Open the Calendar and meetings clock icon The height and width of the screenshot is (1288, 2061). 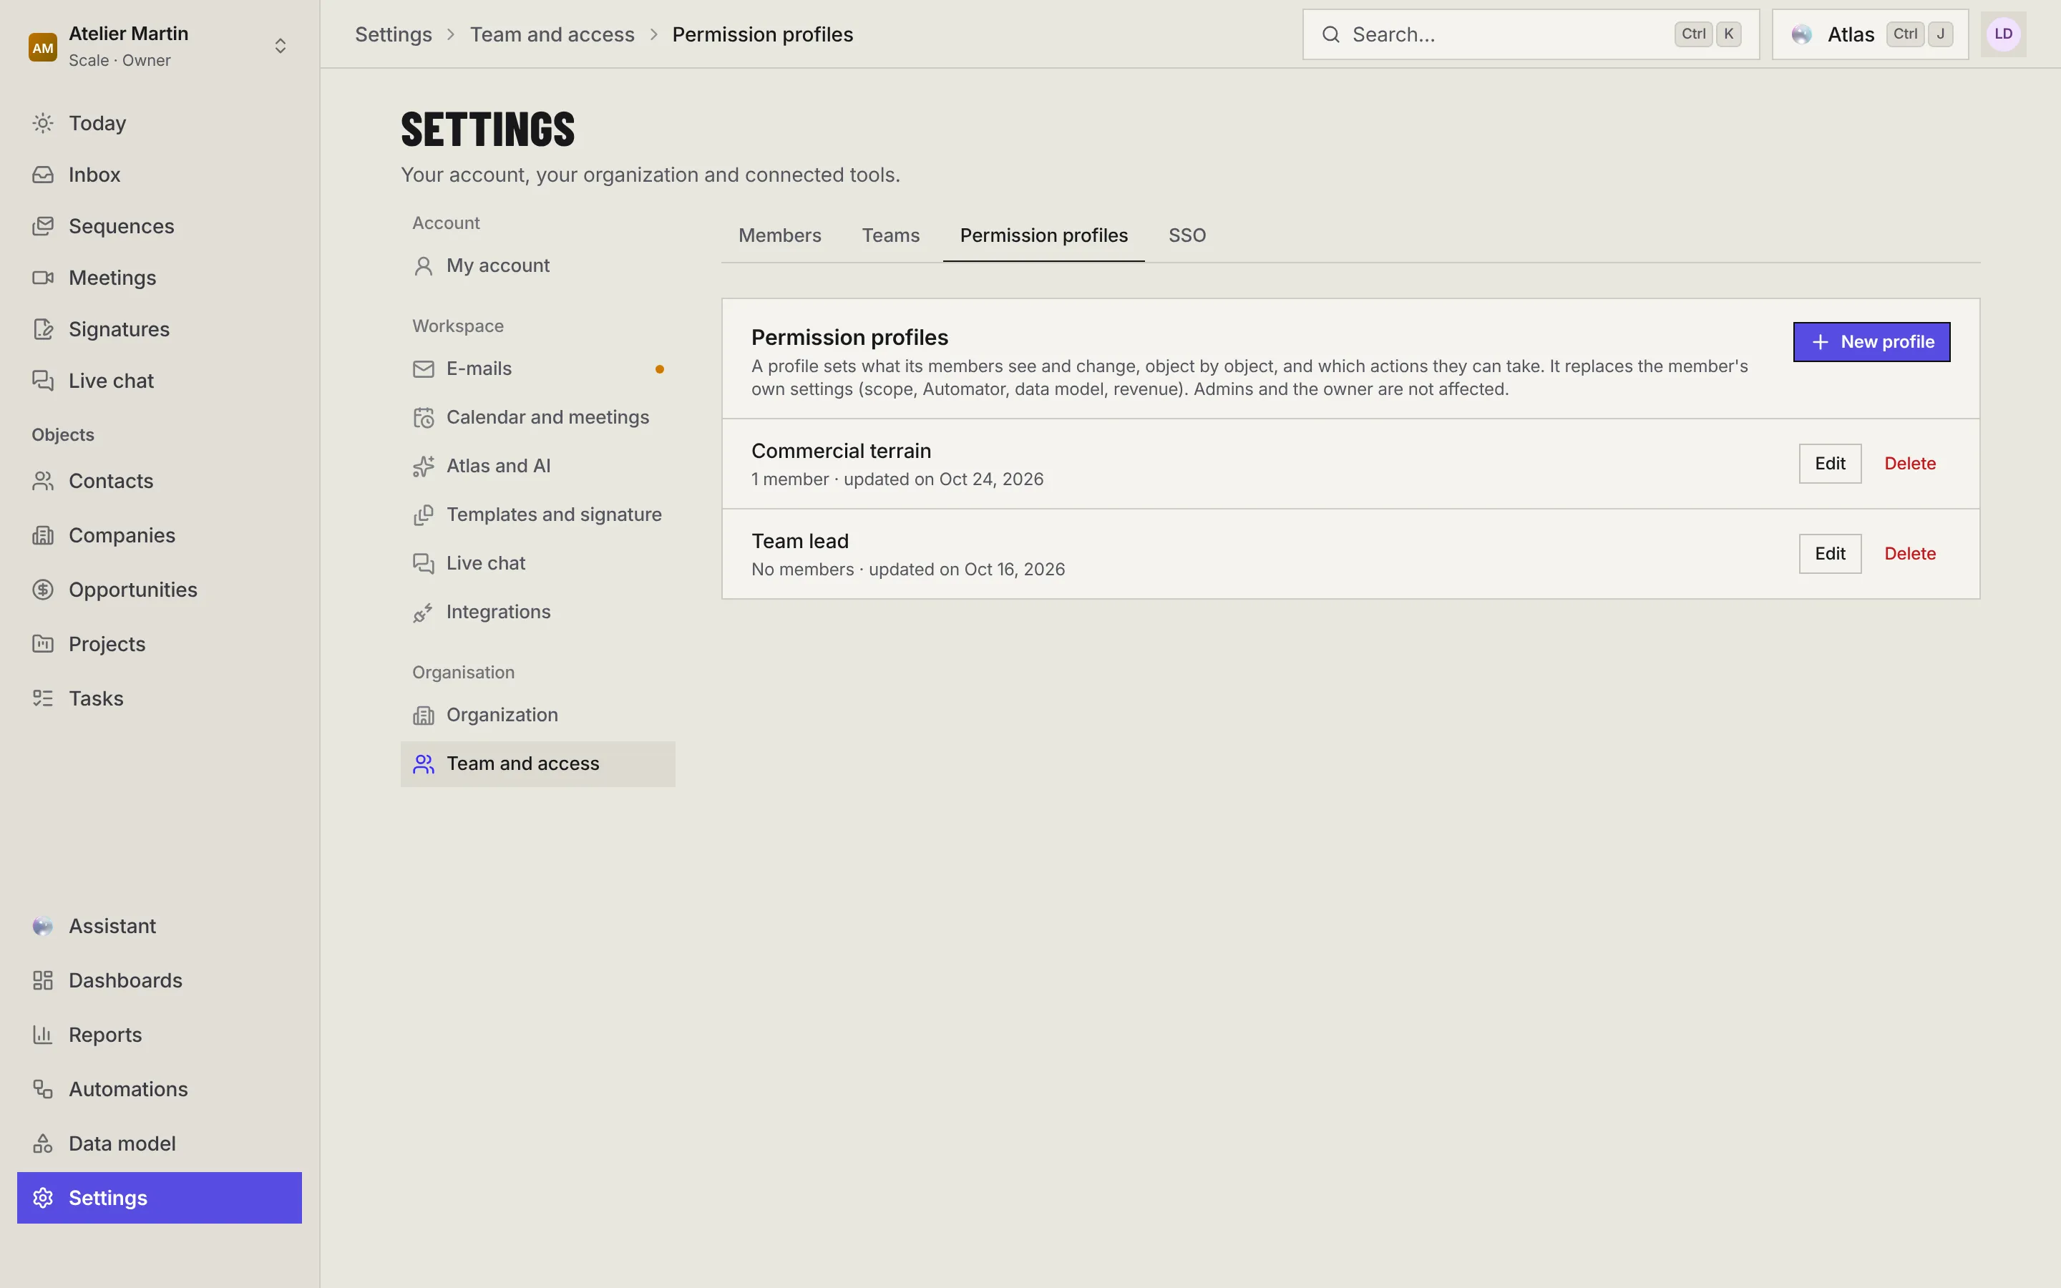click(423, 417)
